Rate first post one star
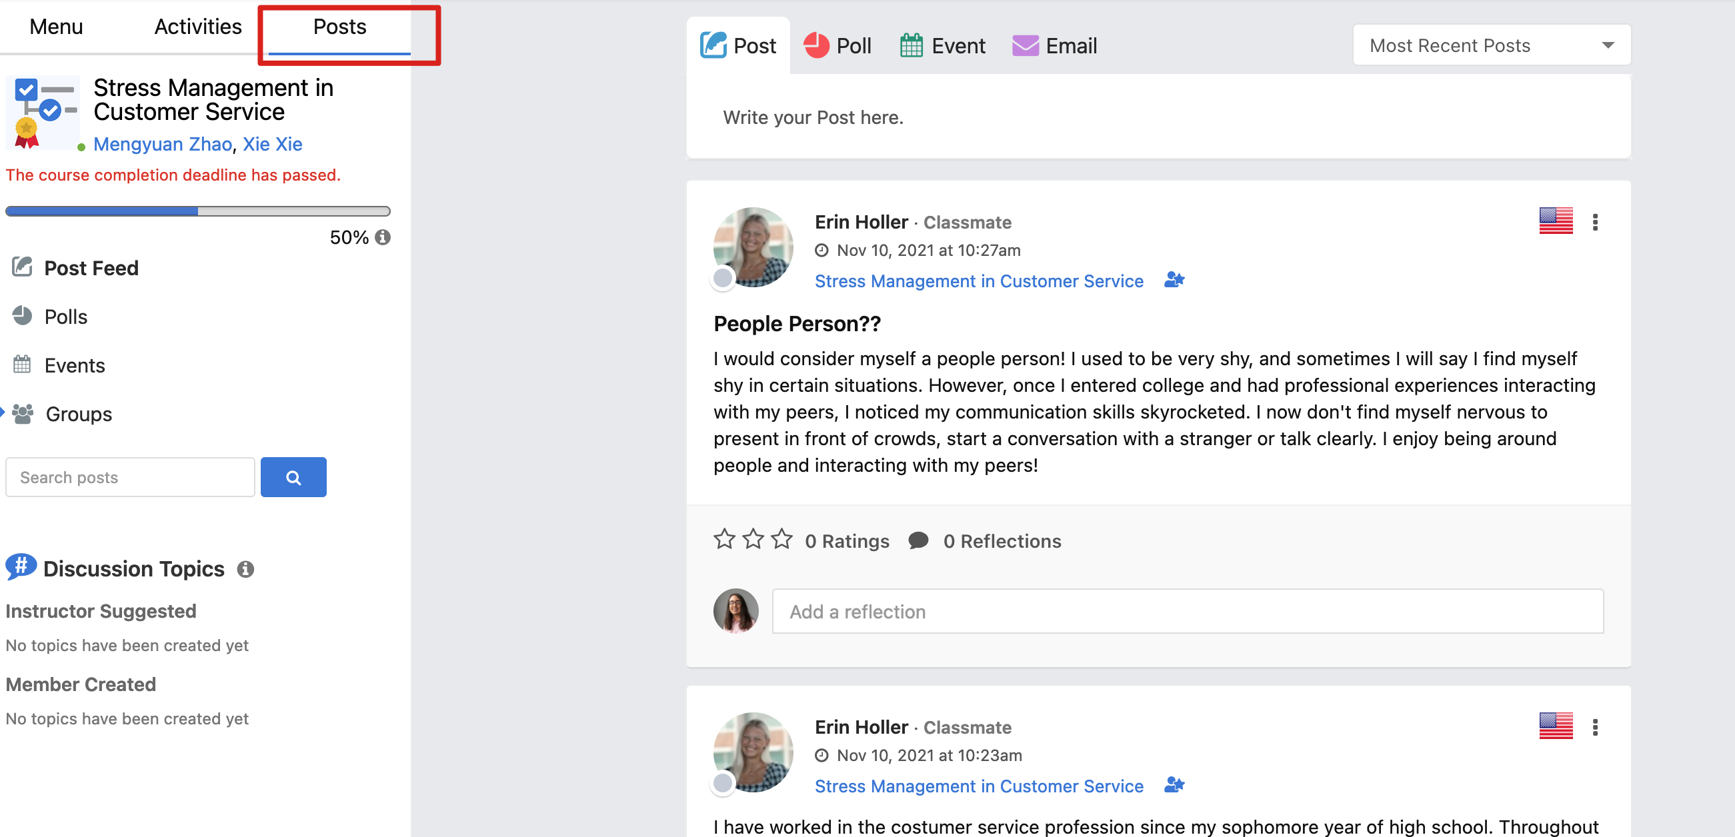This screenshot has width=1735, height=837. coord(724,539)
